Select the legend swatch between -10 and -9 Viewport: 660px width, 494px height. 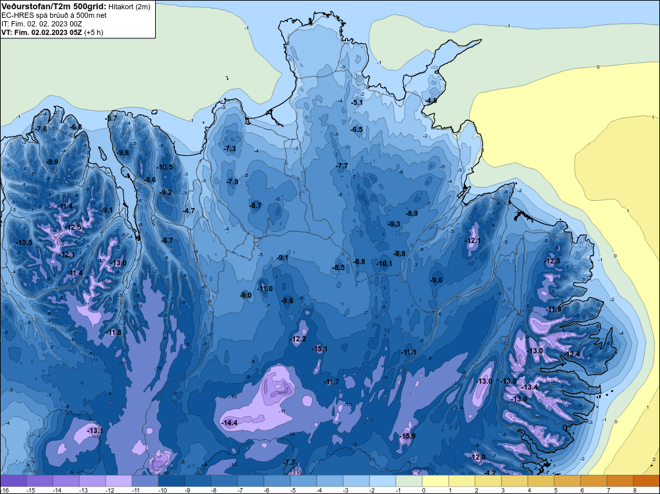point(172,481)
